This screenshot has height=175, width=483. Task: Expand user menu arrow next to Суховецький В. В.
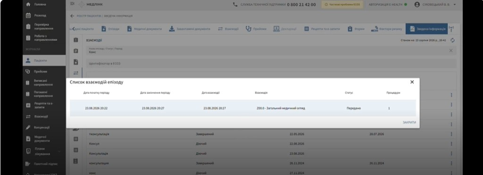click(x=455, y=4)
